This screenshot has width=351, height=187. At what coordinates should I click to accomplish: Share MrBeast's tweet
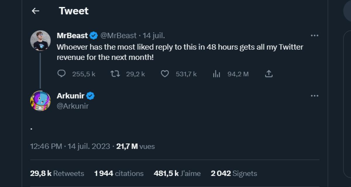pyautogui.click(x=269, y=74)
